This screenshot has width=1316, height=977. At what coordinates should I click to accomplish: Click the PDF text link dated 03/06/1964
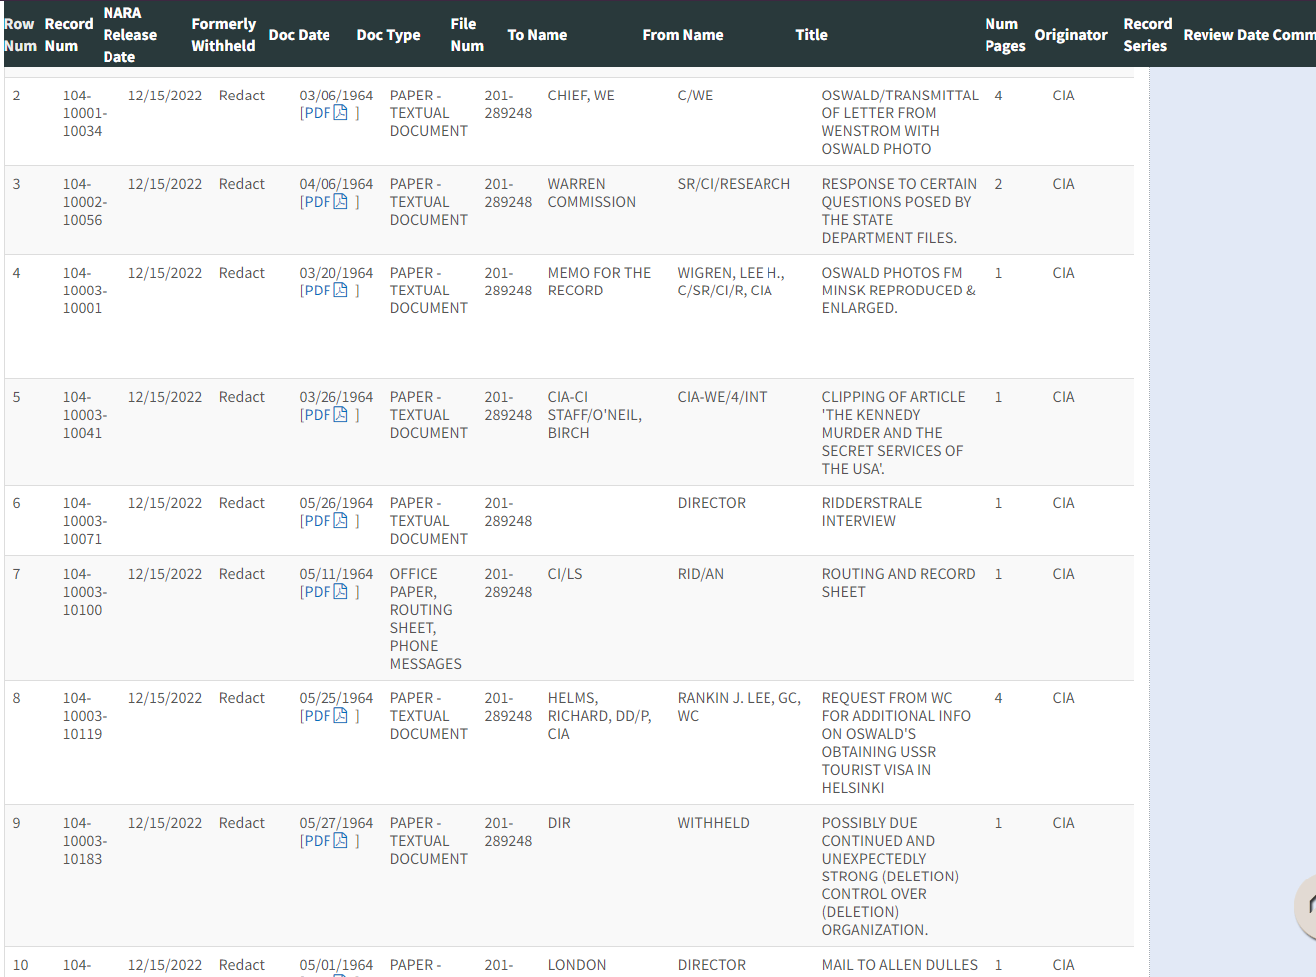point(317,113)
